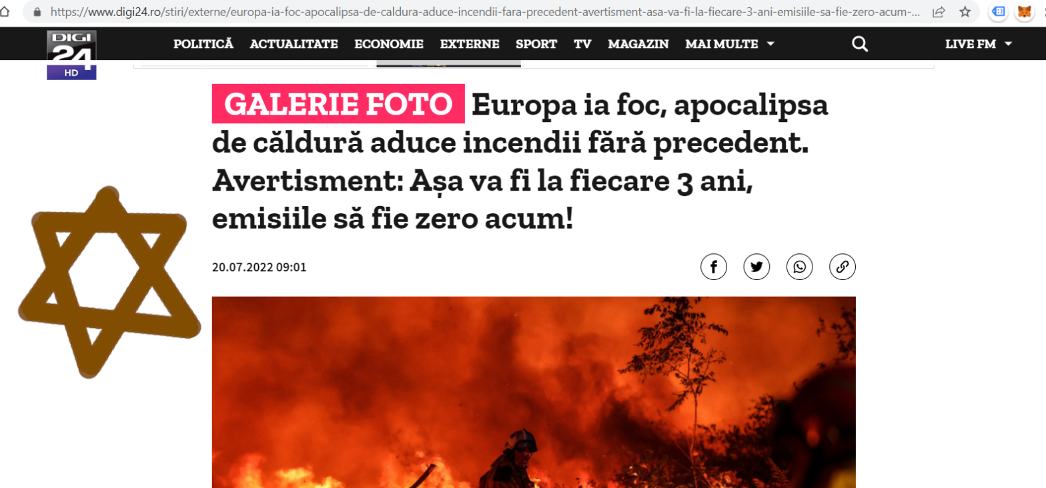Image resolution: width=1046 pixels, height=488 pixels.
Task: Open the site search magnifier
Action: coord(860,44)
